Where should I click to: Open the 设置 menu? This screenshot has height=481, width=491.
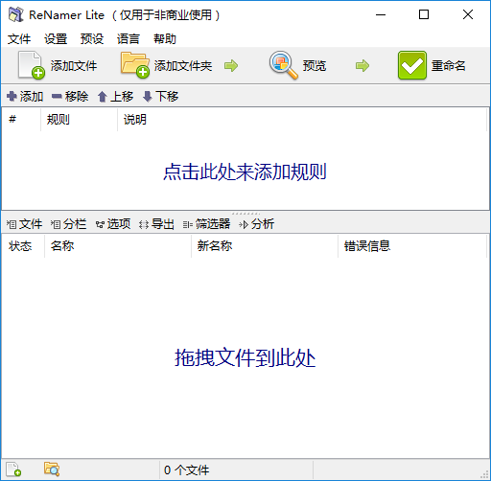[56, 39]
